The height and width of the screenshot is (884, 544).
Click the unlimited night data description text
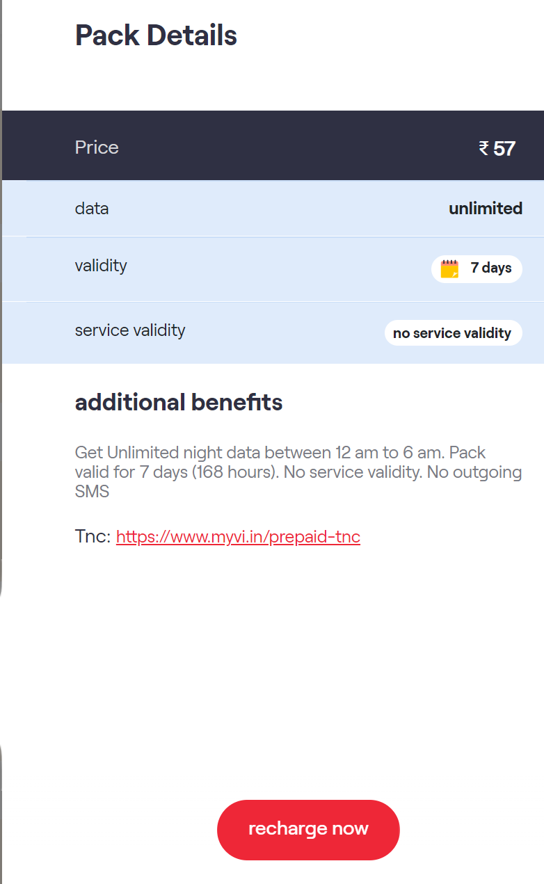[298, 472]
